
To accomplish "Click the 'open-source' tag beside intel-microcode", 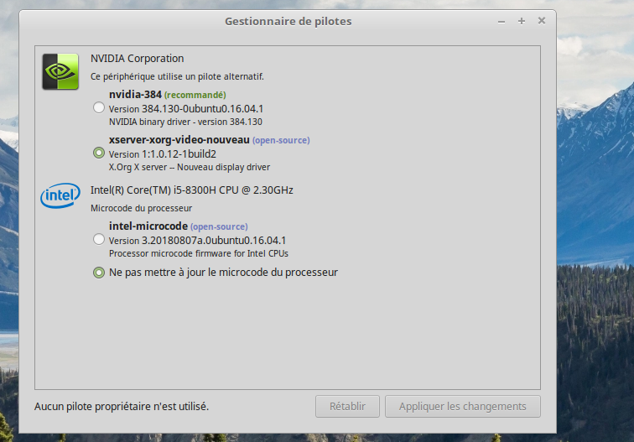I will coord(219,227).
